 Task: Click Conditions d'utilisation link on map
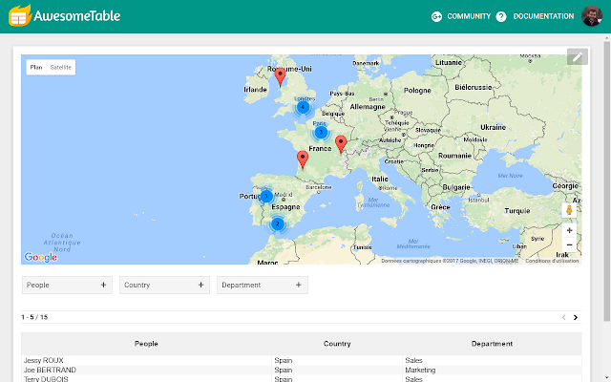click(x=552, y=261)
